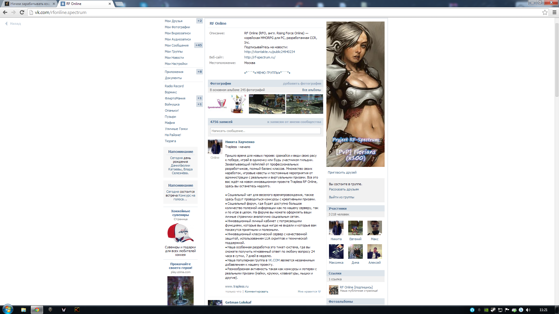The width and height of the screenshot is (559, 314).
Task: Click Пригласить друзей link
Action: click(x=342, y=172)
